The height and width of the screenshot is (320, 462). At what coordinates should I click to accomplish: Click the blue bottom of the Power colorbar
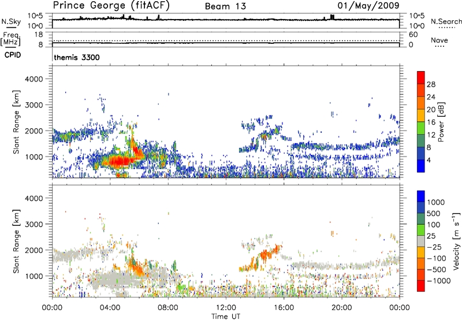pos(421,166)
